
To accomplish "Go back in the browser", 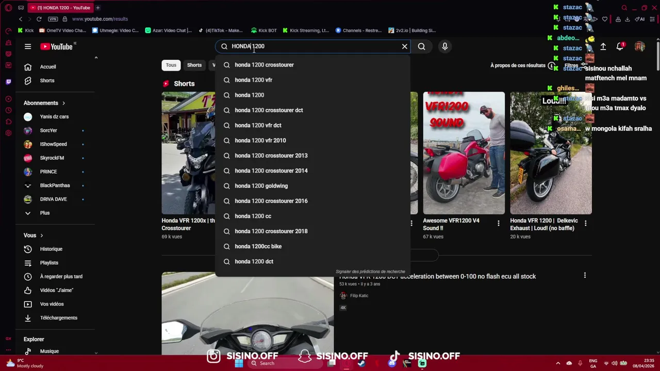I will tap(21, 19).
